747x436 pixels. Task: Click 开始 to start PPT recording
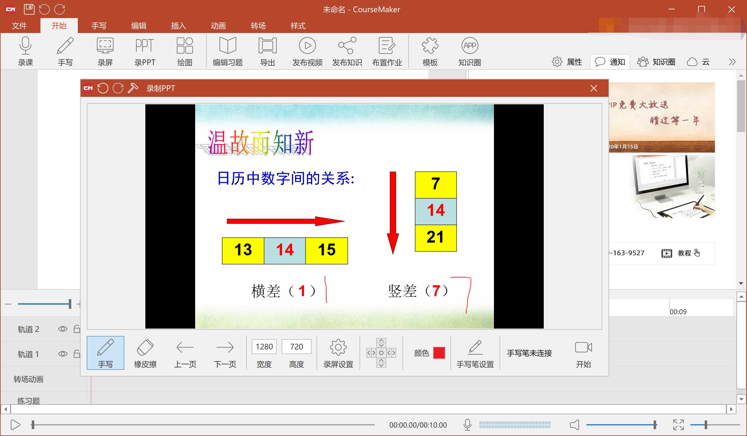(x=583, y=353)
